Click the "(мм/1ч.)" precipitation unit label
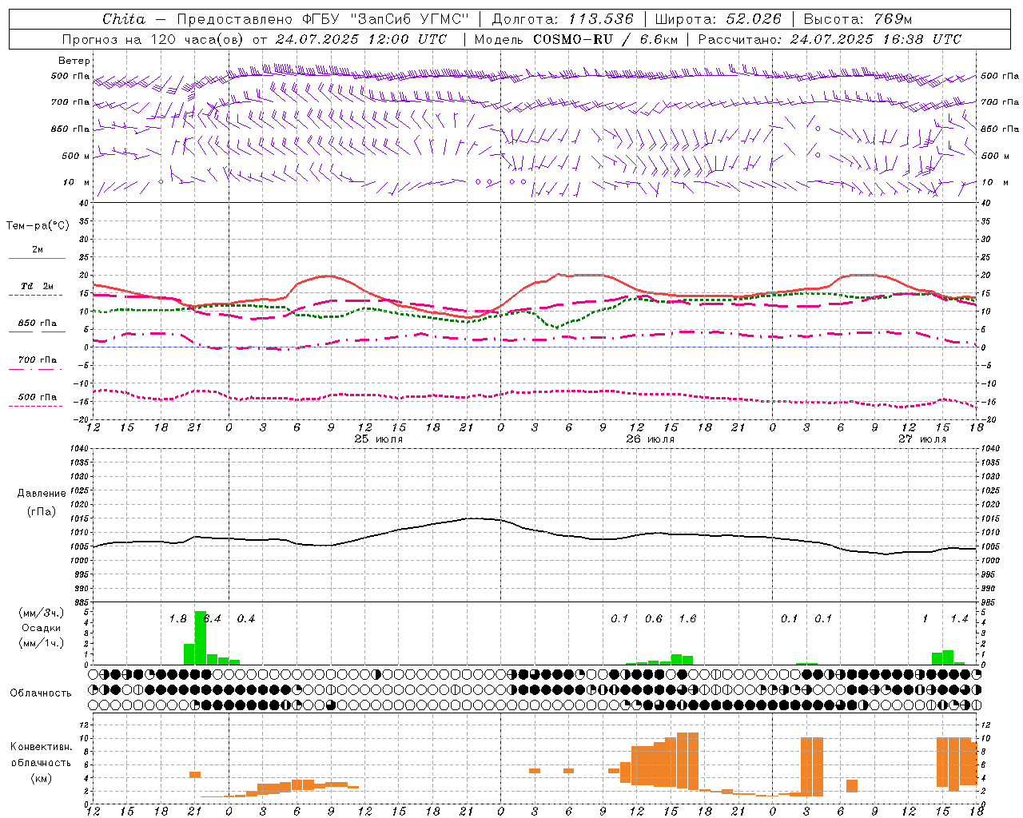 (41, 643)
